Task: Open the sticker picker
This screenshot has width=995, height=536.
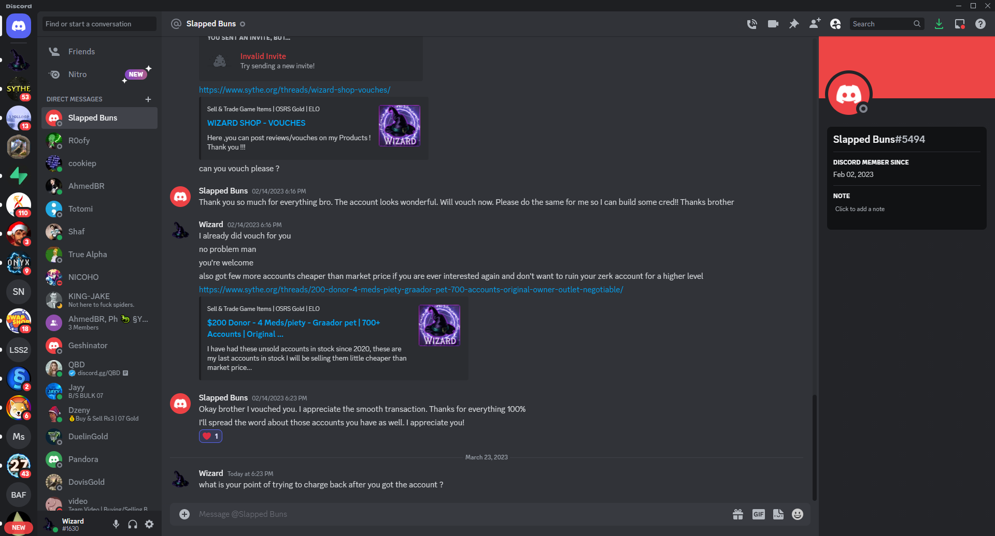Action: click(778, 514)
